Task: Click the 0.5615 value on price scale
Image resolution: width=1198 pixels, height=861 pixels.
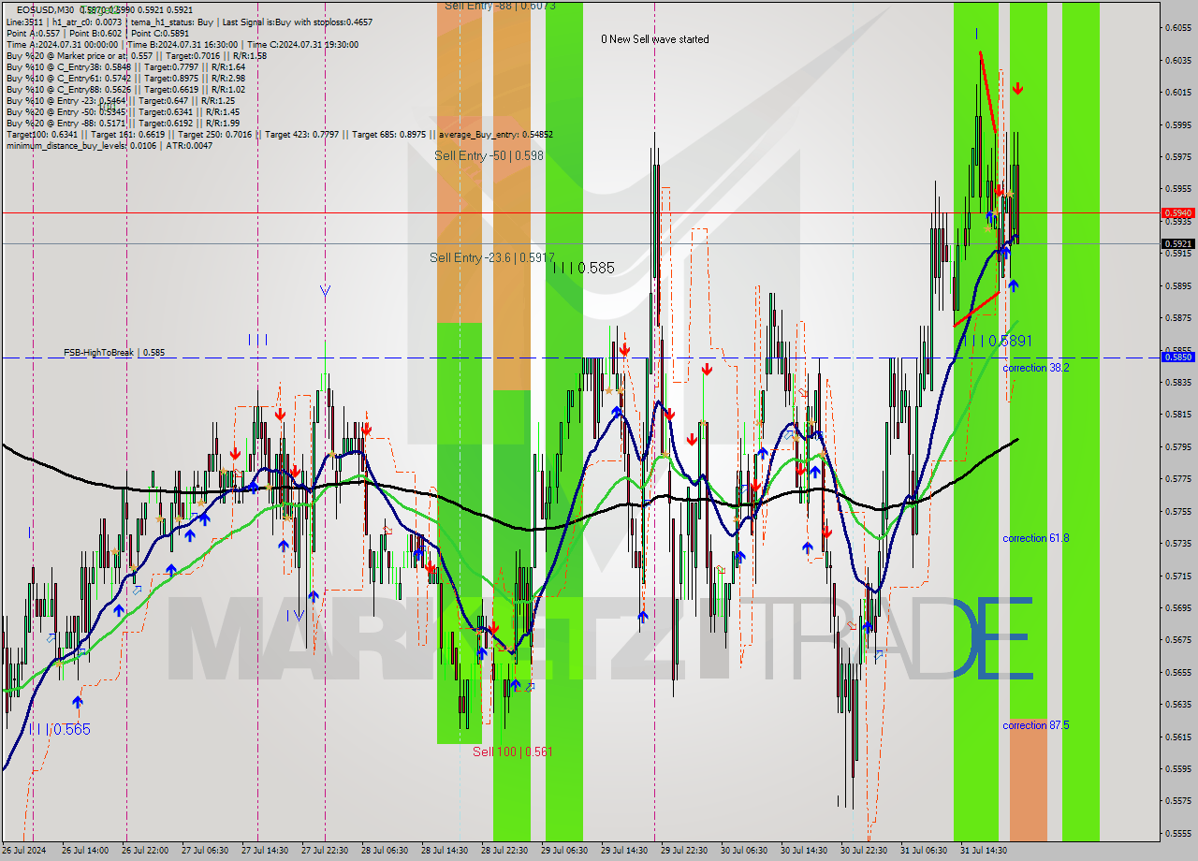Action: pos(1177,737)
